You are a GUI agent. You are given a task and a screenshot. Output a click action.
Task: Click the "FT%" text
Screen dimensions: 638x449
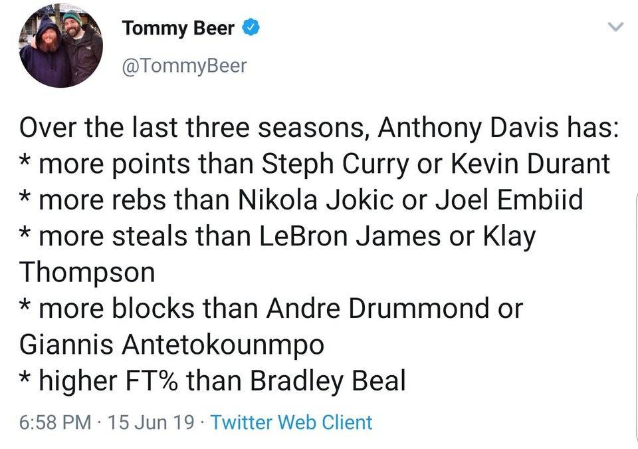(150, 381)
